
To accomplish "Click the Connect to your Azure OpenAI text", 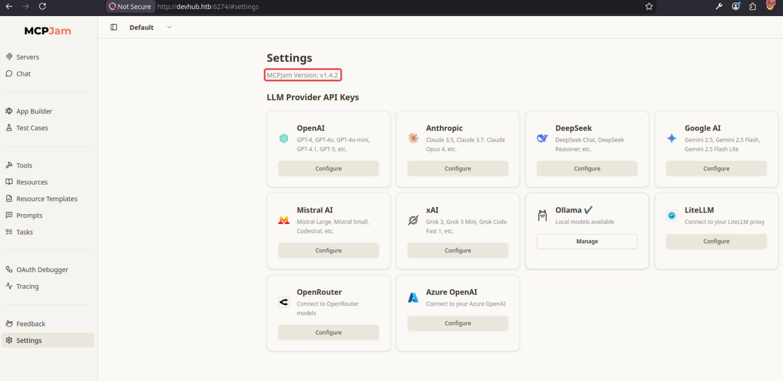I will pyautogui.click(x=466, y=304).
